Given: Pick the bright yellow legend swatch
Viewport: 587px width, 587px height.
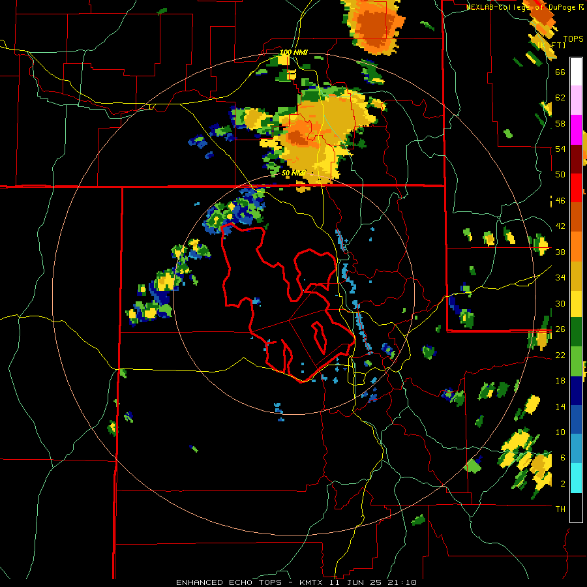Looking at the screenshot, I should pyautogui.click(x=576, y=304).
